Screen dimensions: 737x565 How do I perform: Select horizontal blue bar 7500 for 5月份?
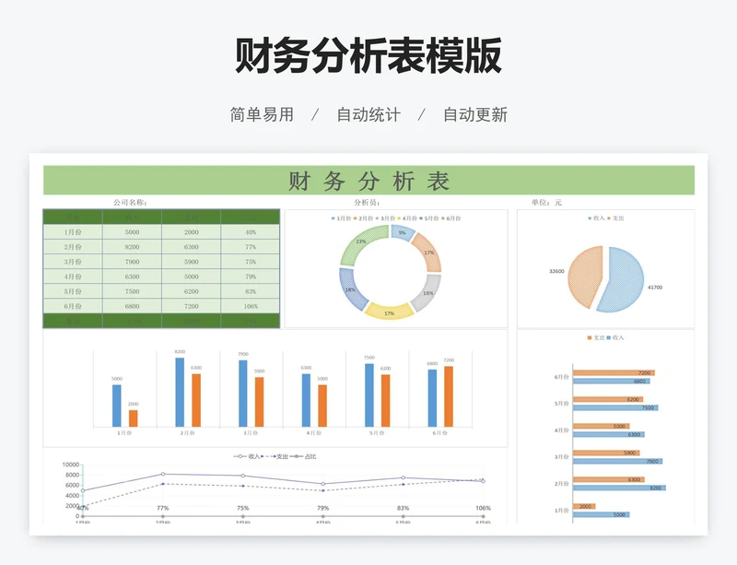[615, 408]
